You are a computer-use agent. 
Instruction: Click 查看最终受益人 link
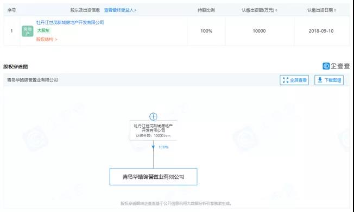point(120,10)
